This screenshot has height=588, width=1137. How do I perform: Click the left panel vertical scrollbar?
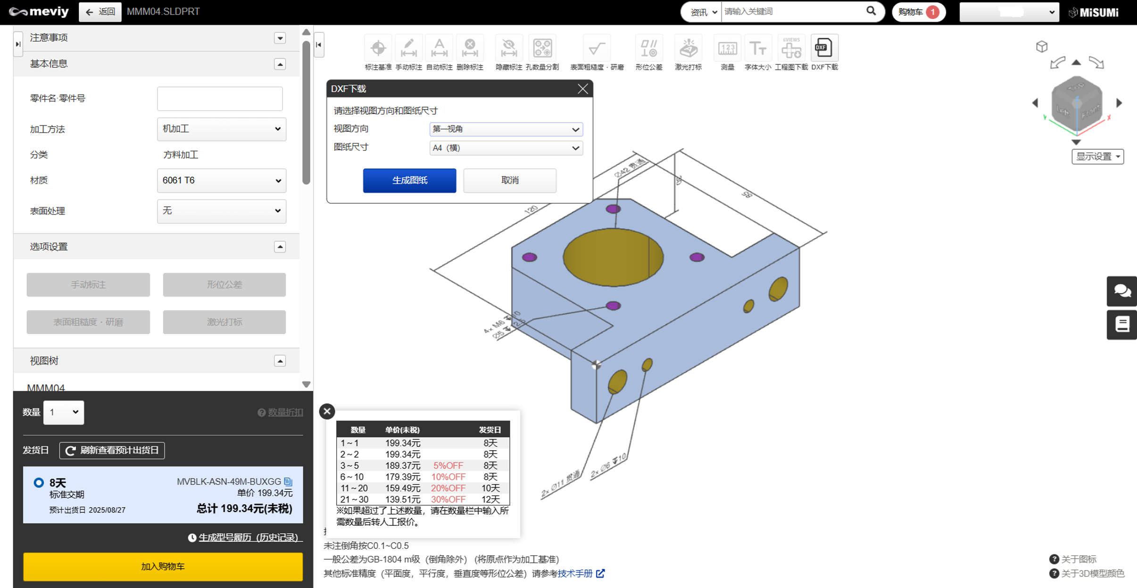click(306, 112)
